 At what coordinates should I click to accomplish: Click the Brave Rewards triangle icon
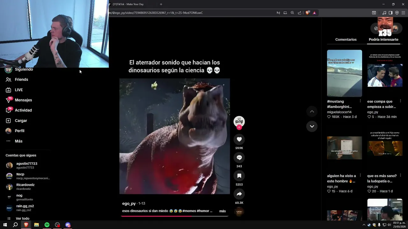[x=314, y=13]
